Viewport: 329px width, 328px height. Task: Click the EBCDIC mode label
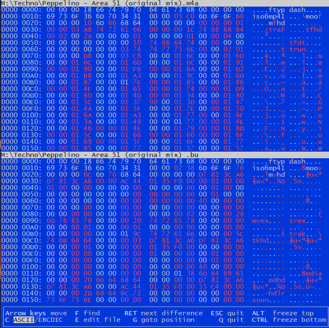point(50,320)
